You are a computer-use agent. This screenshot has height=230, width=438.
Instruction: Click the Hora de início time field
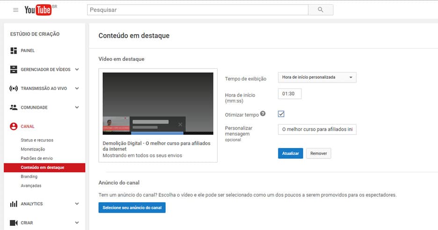[x=290, y=94]
